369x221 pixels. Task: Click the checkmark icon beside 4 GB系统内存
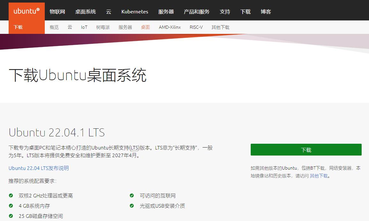click(x=11, y=206)
